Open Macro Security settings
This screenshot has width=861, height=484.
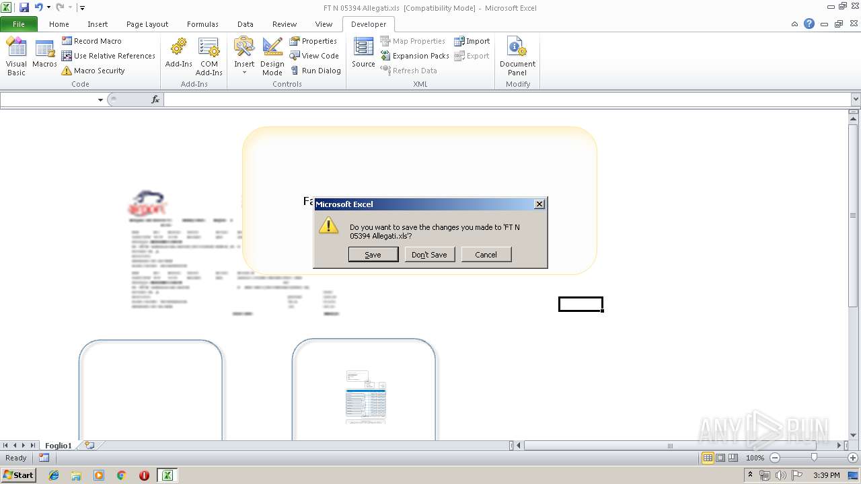pyautogui.click(x=93, y=71)
